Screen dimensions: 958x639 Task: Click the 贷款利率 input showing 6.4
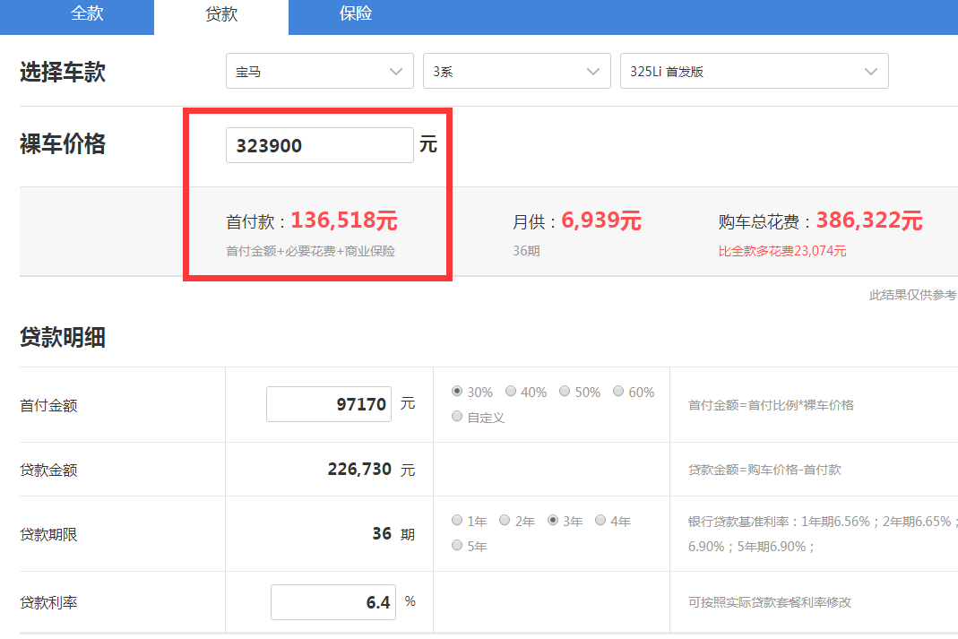pos(333,602)
